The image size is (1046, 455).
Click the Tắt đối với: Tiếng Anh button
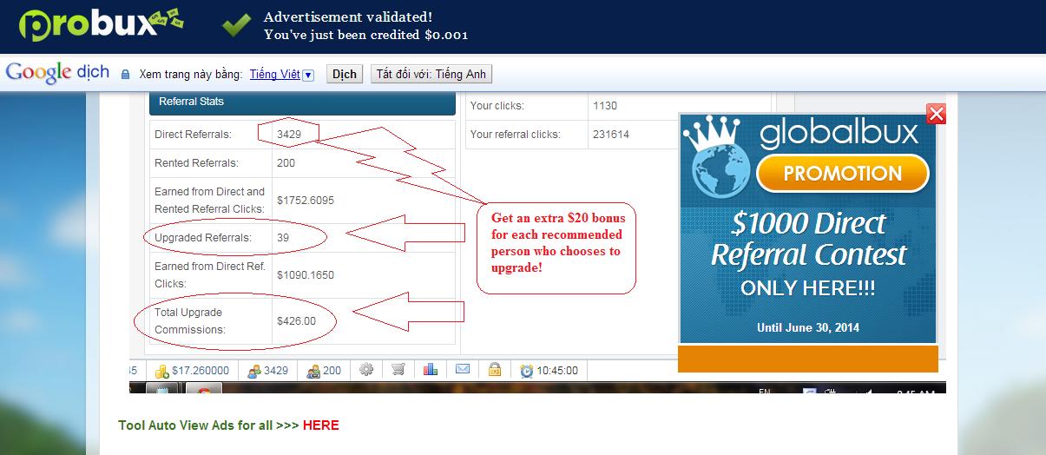point(431,74)
